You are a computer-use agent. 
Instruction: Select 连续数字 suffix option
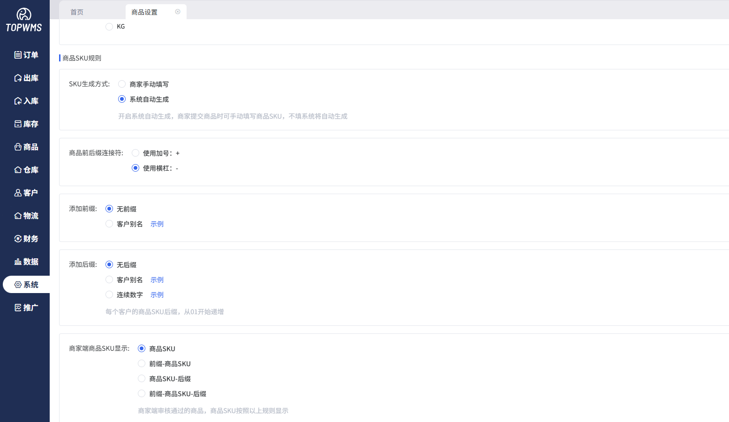click(109, 294)
